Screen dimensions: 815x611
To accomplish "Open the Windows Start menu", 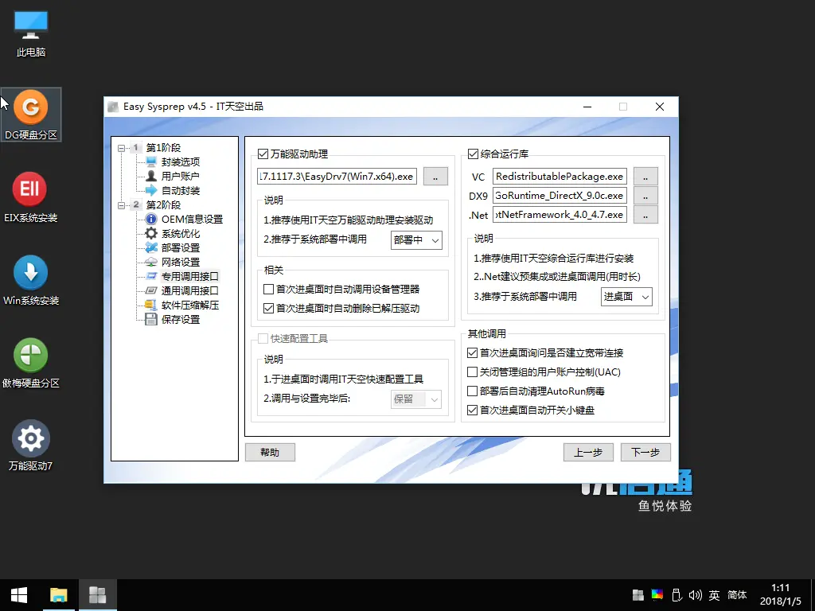I will 19,595.
